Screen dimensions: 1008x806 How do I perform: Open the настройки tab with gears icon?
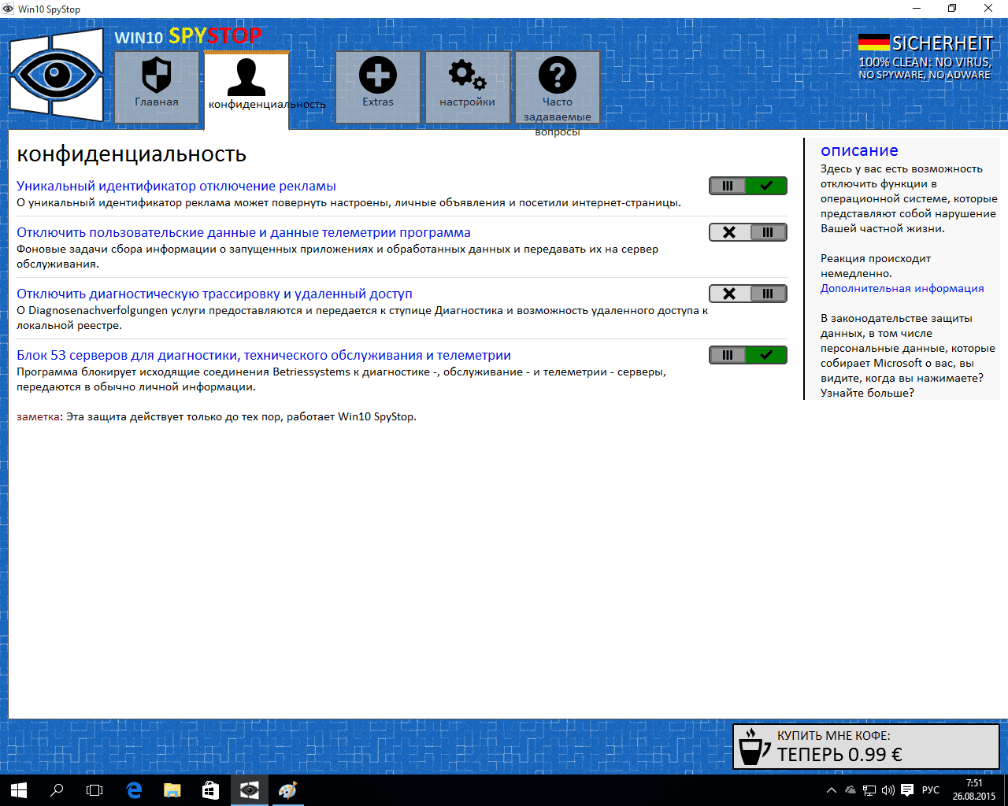point(468,87)
